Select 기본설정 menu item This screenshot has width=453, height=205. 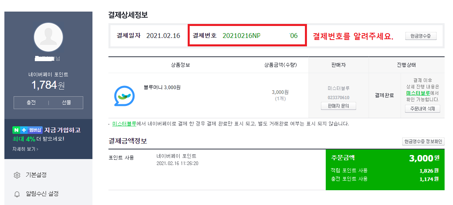pyautogui.click(x=36, y=175)
